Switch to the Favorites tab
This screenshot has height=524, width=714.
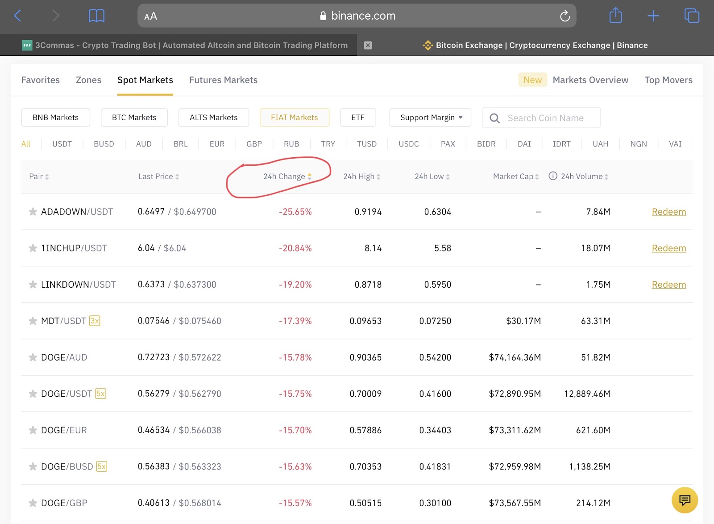pos(41,80)
